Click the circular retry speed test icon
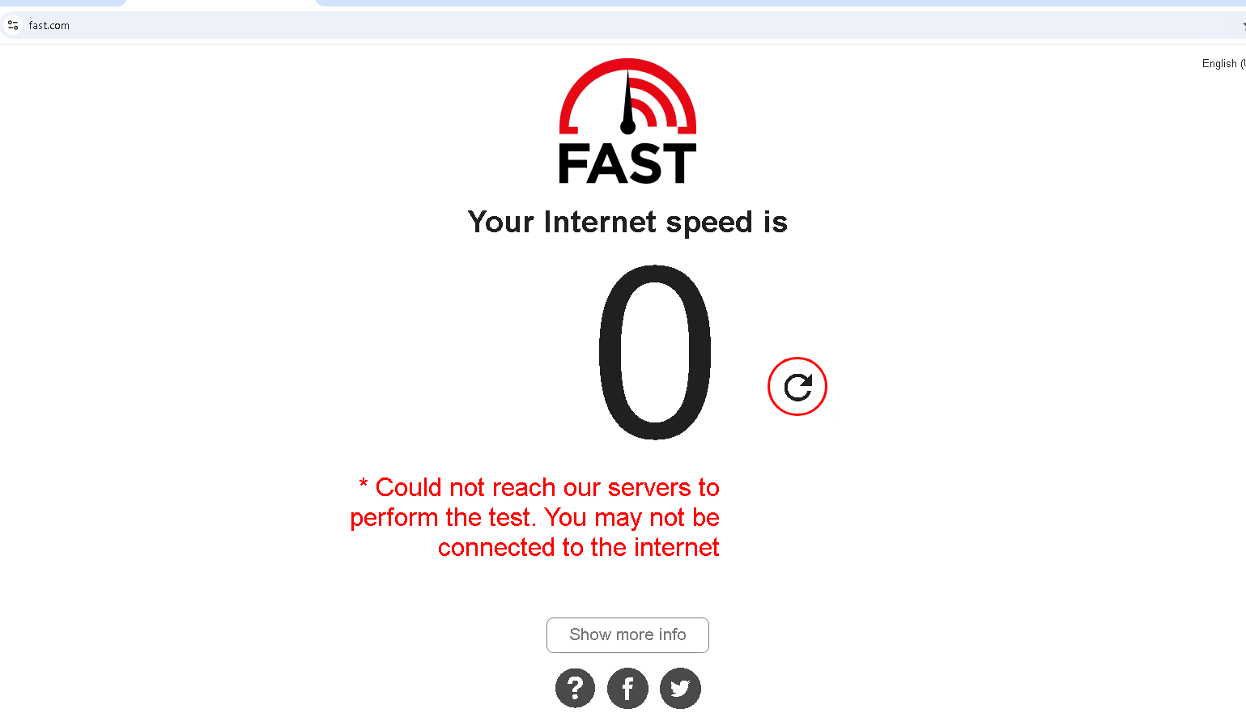This screenshot has width=1246, height=713. tap(797, 387)
